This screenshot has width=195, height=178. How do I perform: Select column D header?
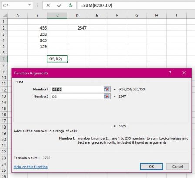pos(77,15)
